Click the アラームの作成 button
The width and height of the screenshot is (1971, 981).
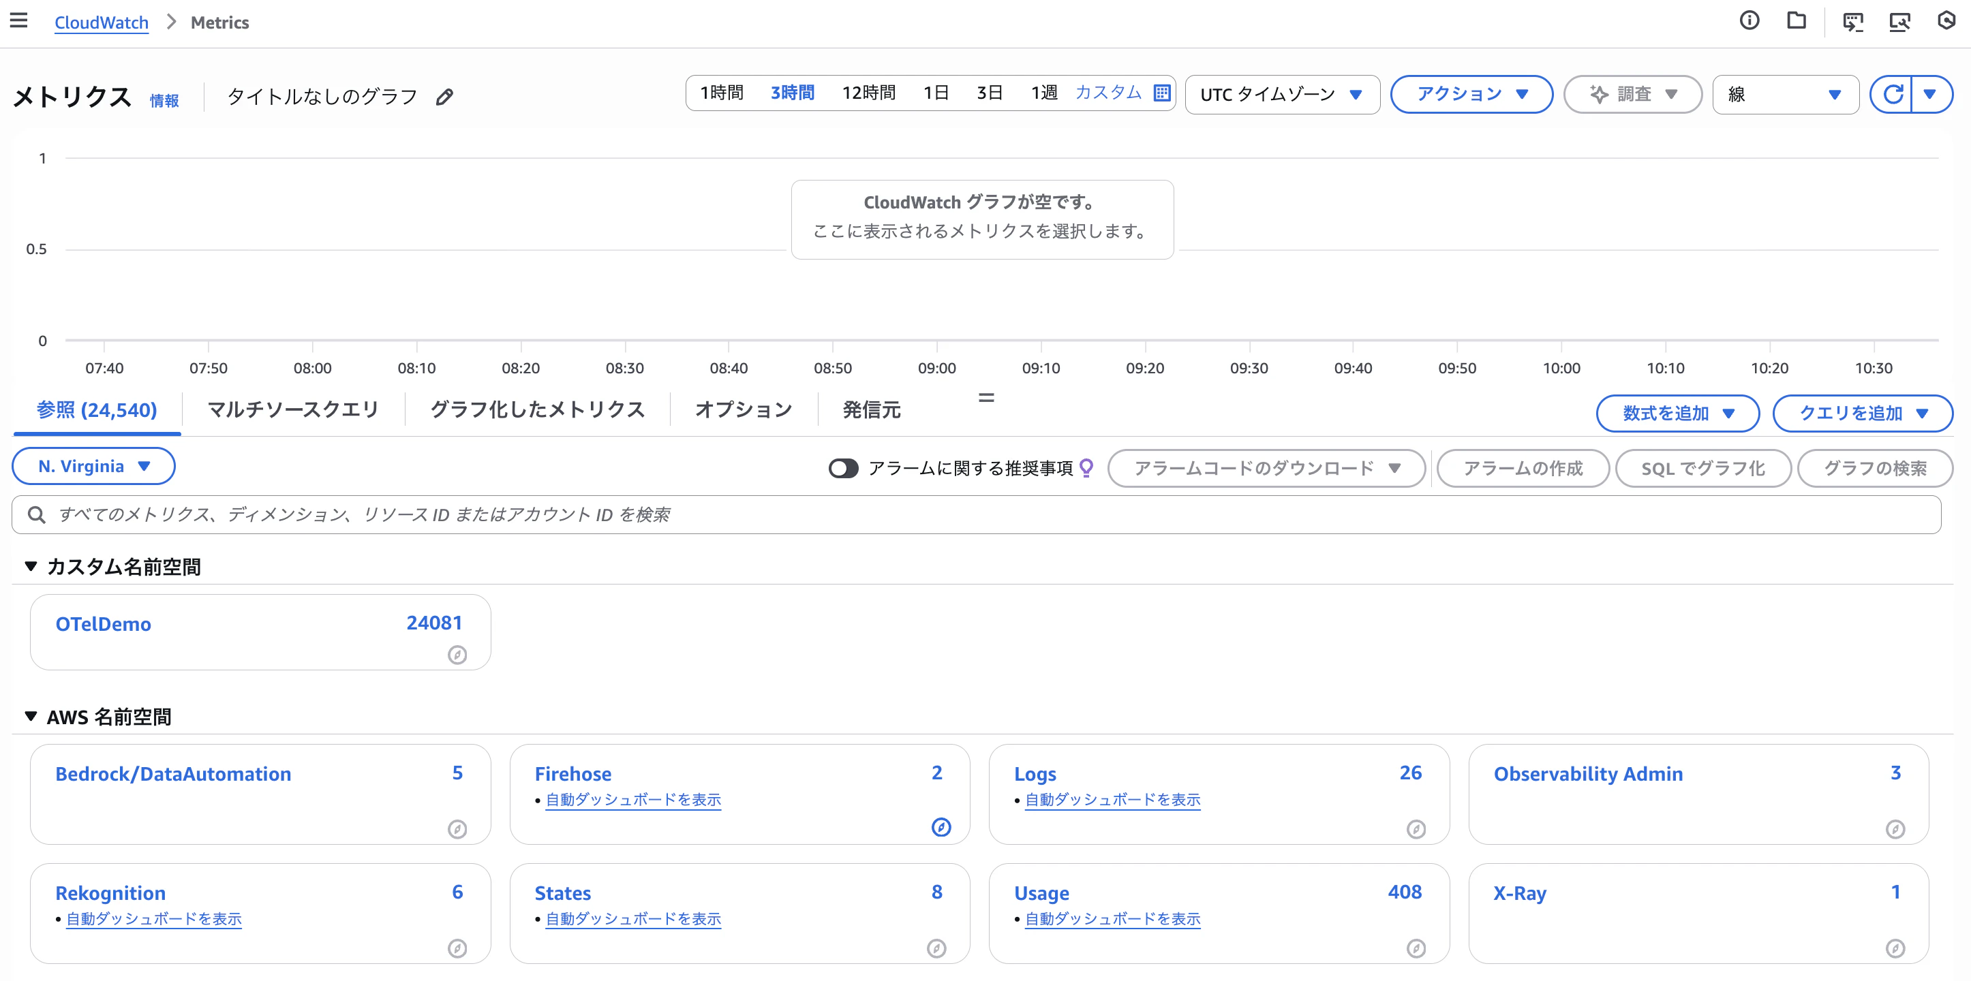[1523, 468]
